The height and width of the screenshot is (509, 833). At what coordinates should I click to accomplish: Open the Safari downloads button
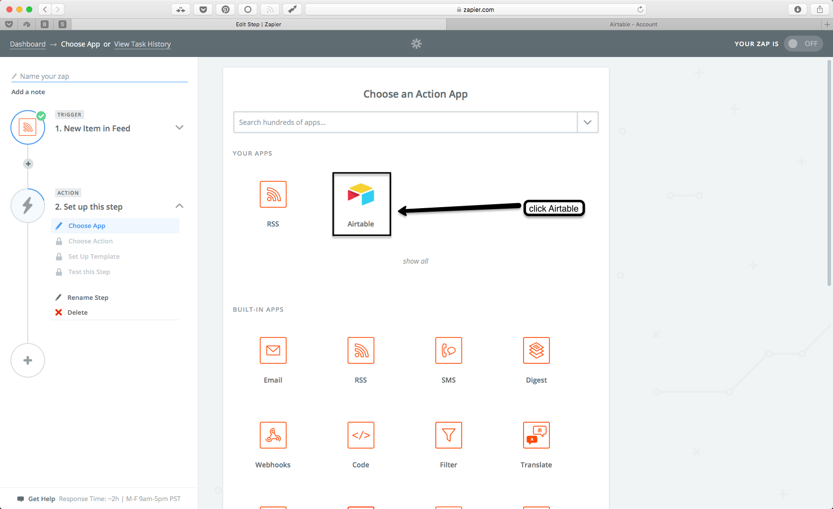pos(798,9)
